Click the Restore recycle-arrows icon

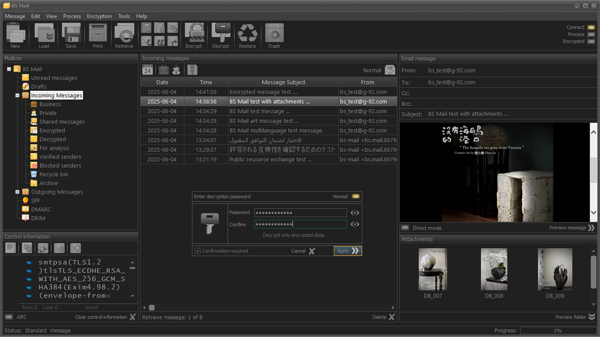(247, 36)
